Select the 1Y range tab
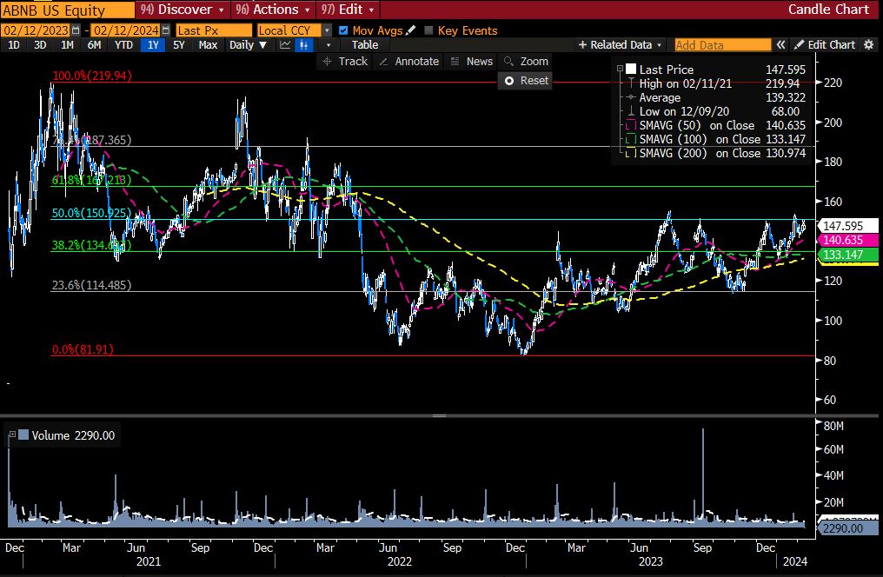Image resolution: width=883 pixels, height=577 pixels. coord(153,45)
